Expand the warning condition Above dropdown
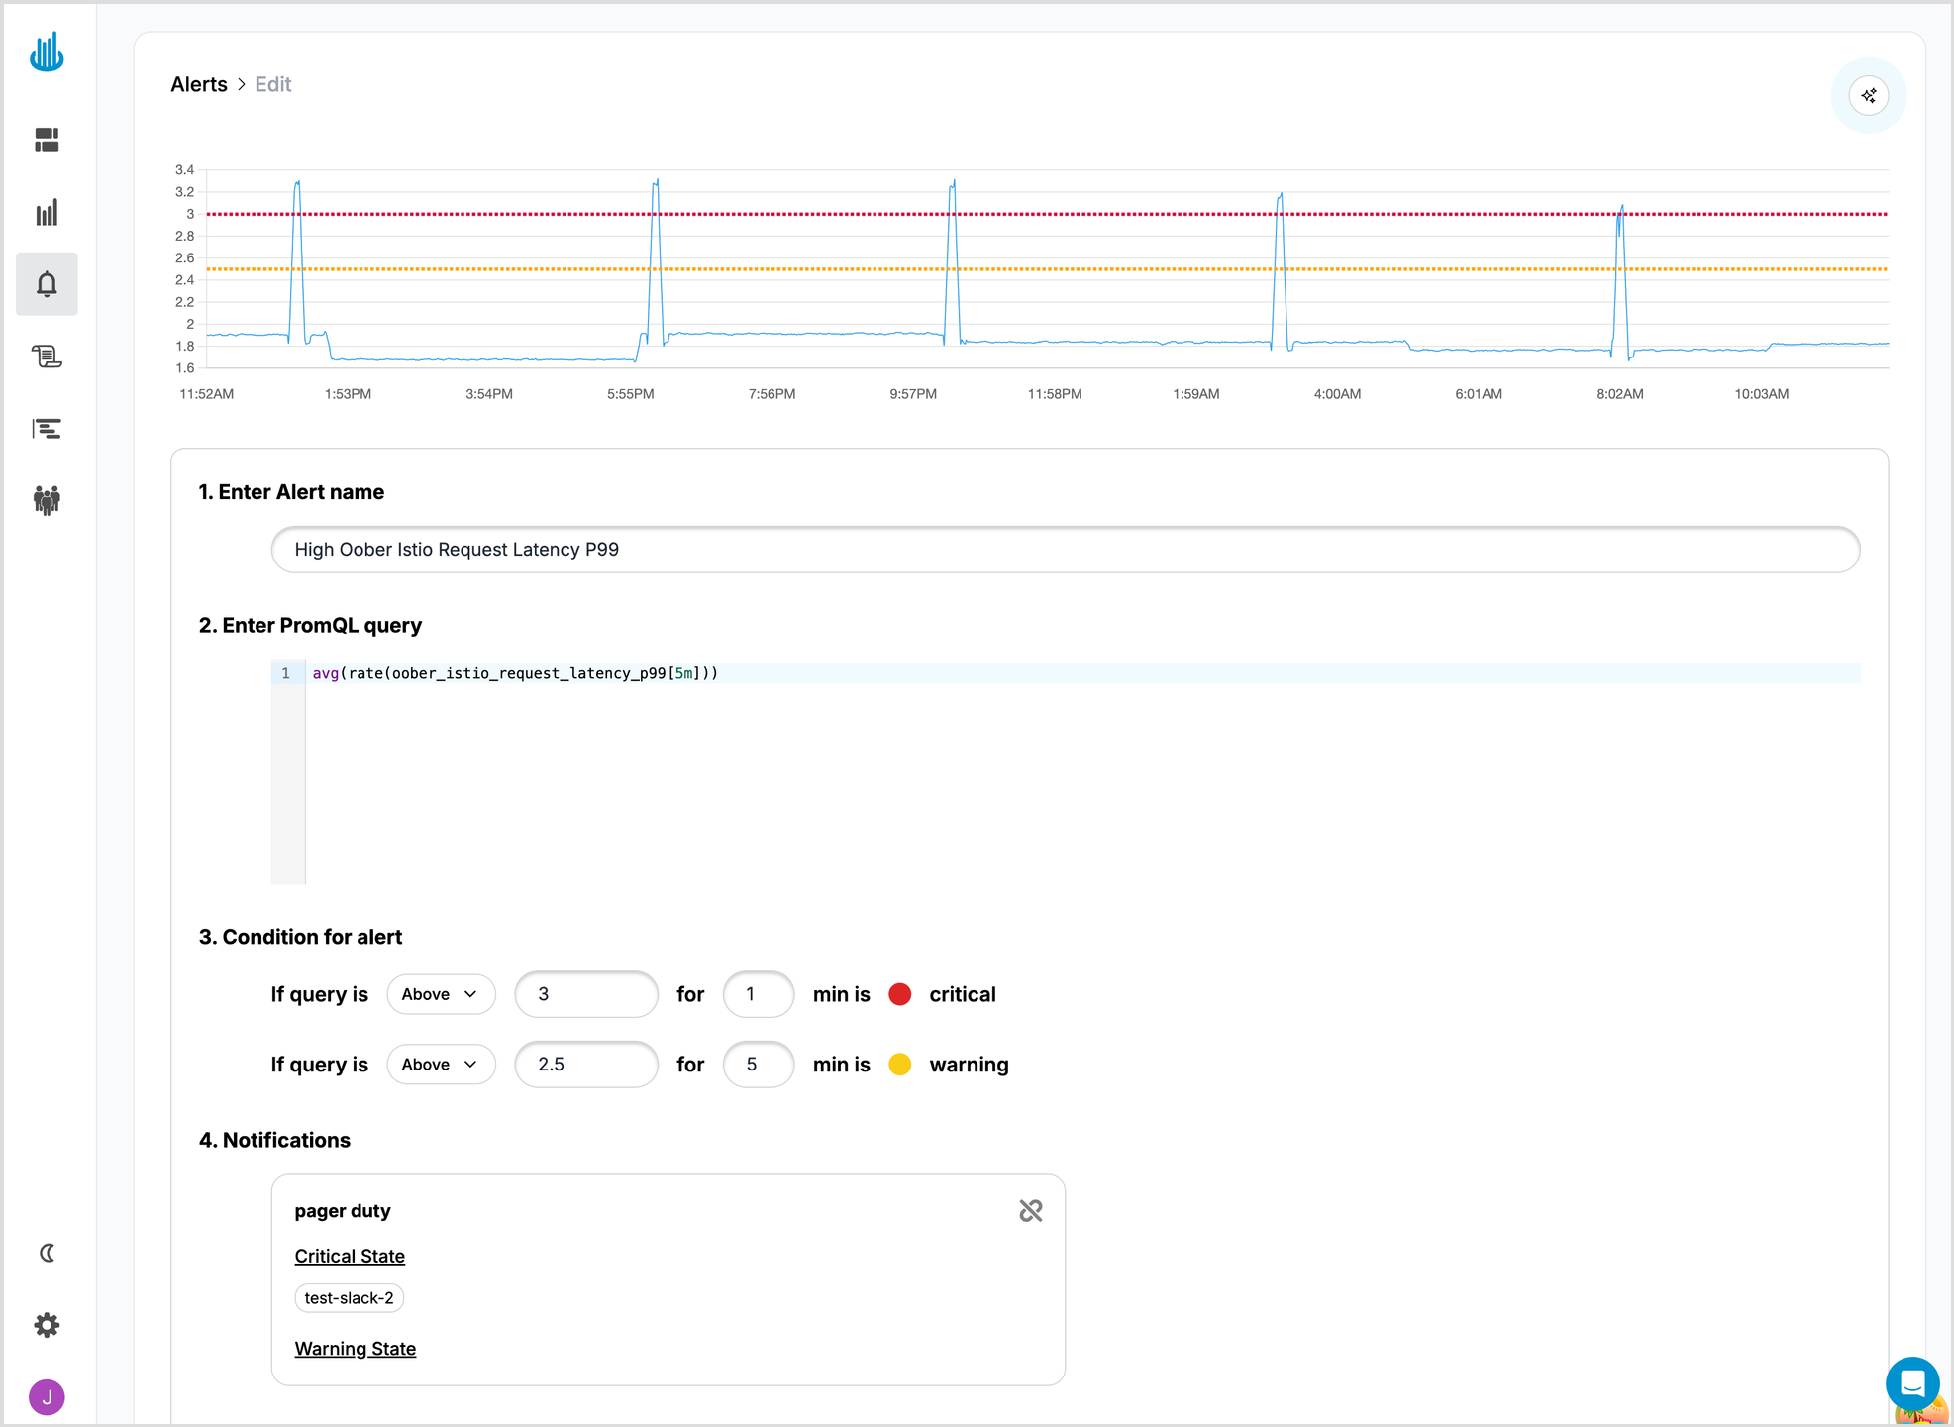This screenshot has width=1954, height=1427. (x=441, y=1065)
